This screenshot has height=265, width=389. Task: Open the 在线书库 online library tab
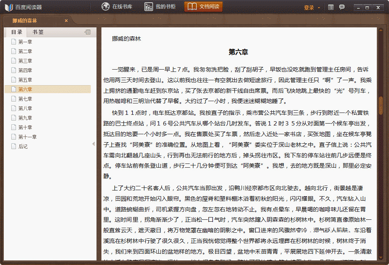tap(117, 7)
